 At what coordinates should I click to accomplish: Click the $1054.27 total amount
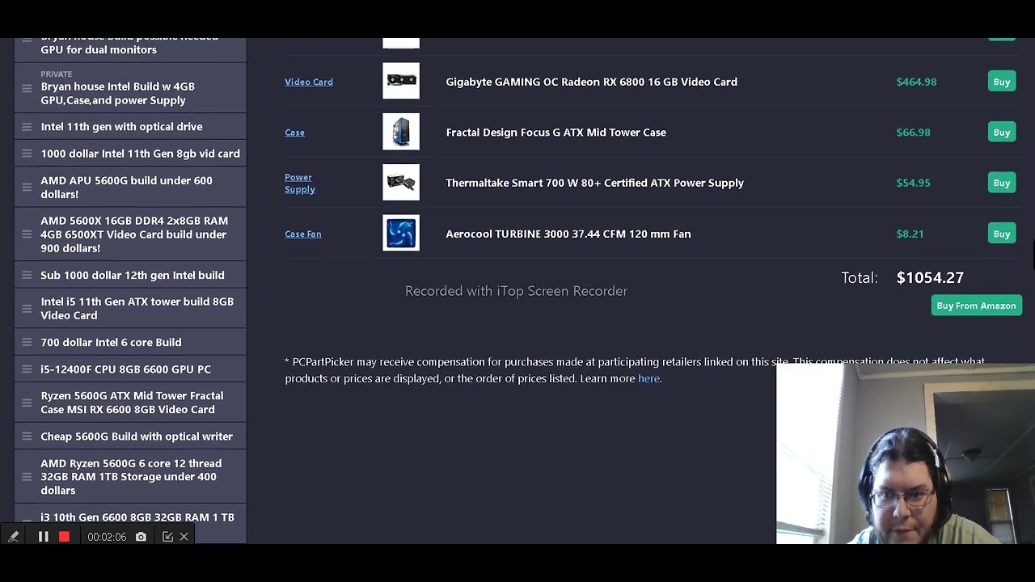pyautogui.click(x=930, y=277)
